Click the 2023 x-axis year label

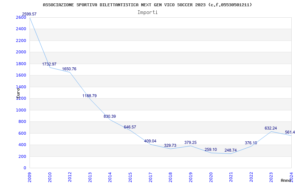(271, 177)
